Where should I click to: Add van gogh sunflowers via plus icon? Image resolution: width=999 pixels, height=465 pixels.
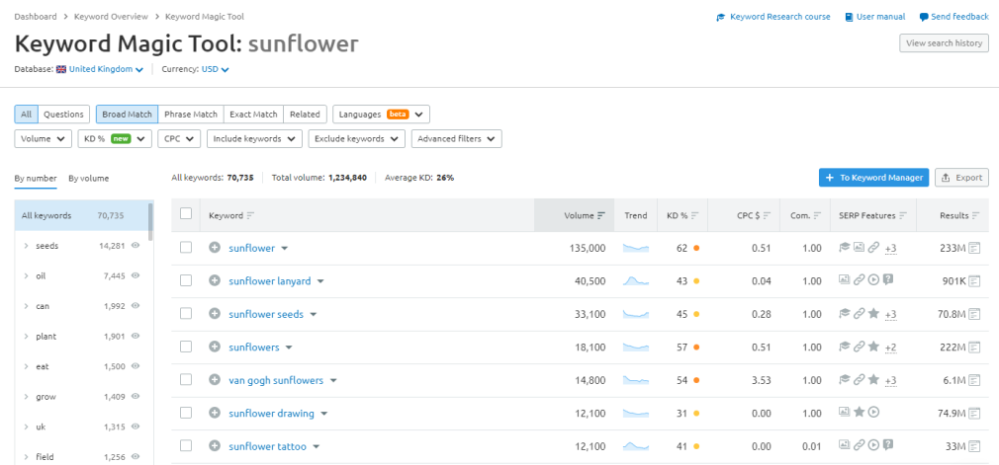click(215, 380)
